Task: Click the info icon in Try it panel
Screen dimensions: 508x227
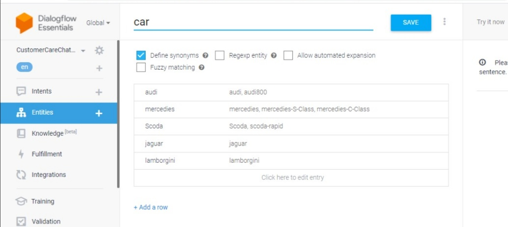Action: 482,62
